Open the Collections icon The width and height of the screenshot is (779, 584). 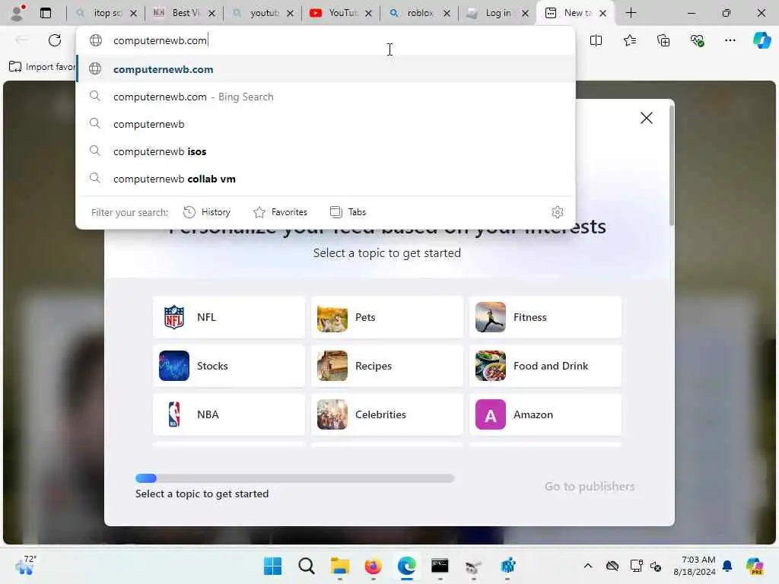[x=663, y=40]
